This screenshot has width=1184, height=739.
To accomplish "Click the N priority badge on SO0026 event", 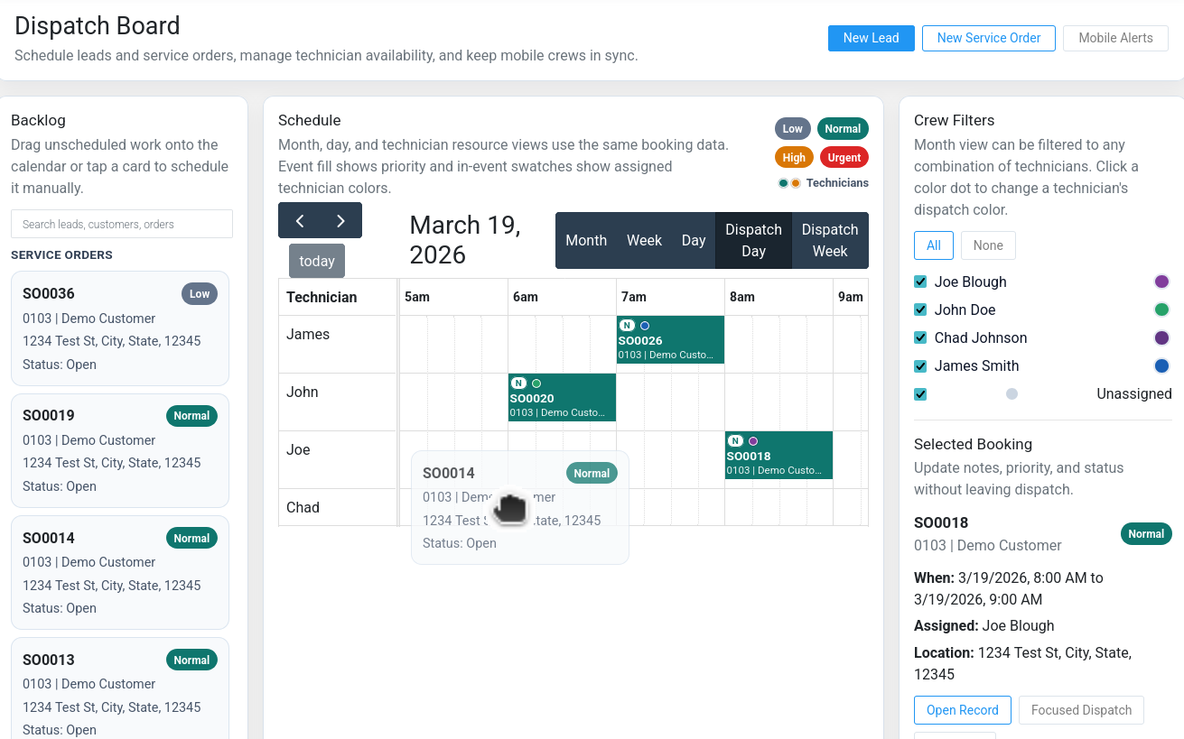I will pos(627,326).
